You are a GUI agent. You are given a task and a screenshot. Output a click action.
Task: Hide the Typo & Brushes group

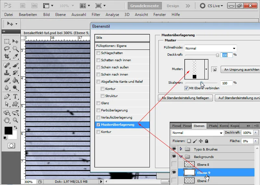[174, 149]
